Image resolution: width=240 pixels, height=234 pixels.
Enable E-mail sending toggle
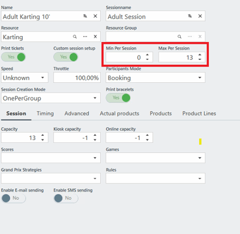pos(13,199)
